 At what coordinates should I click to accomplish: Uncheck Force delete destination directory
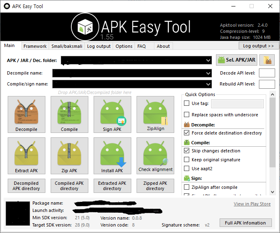coord(187,133)
